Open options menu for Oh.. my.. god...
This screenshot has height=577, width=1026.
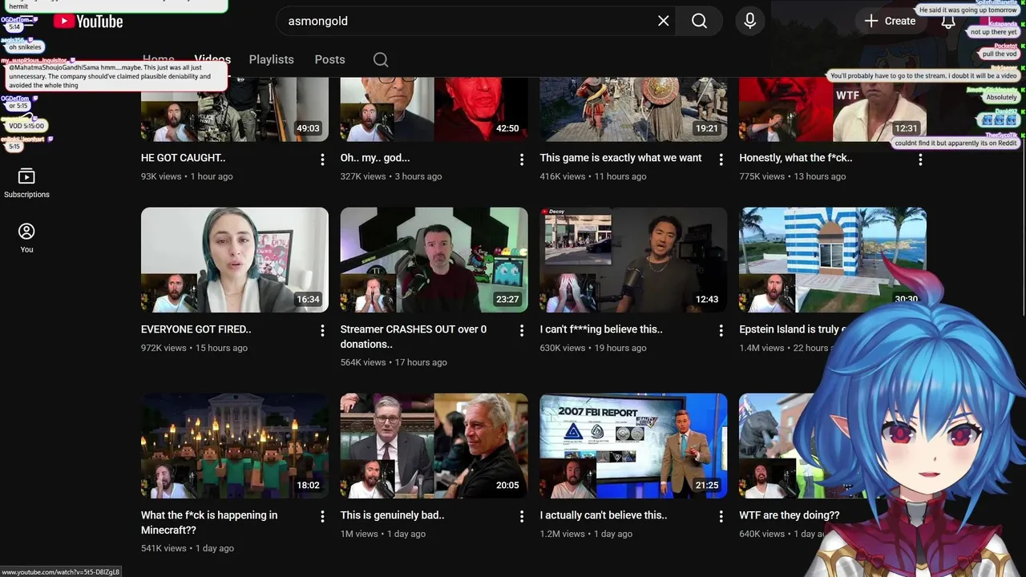point(521,159)
